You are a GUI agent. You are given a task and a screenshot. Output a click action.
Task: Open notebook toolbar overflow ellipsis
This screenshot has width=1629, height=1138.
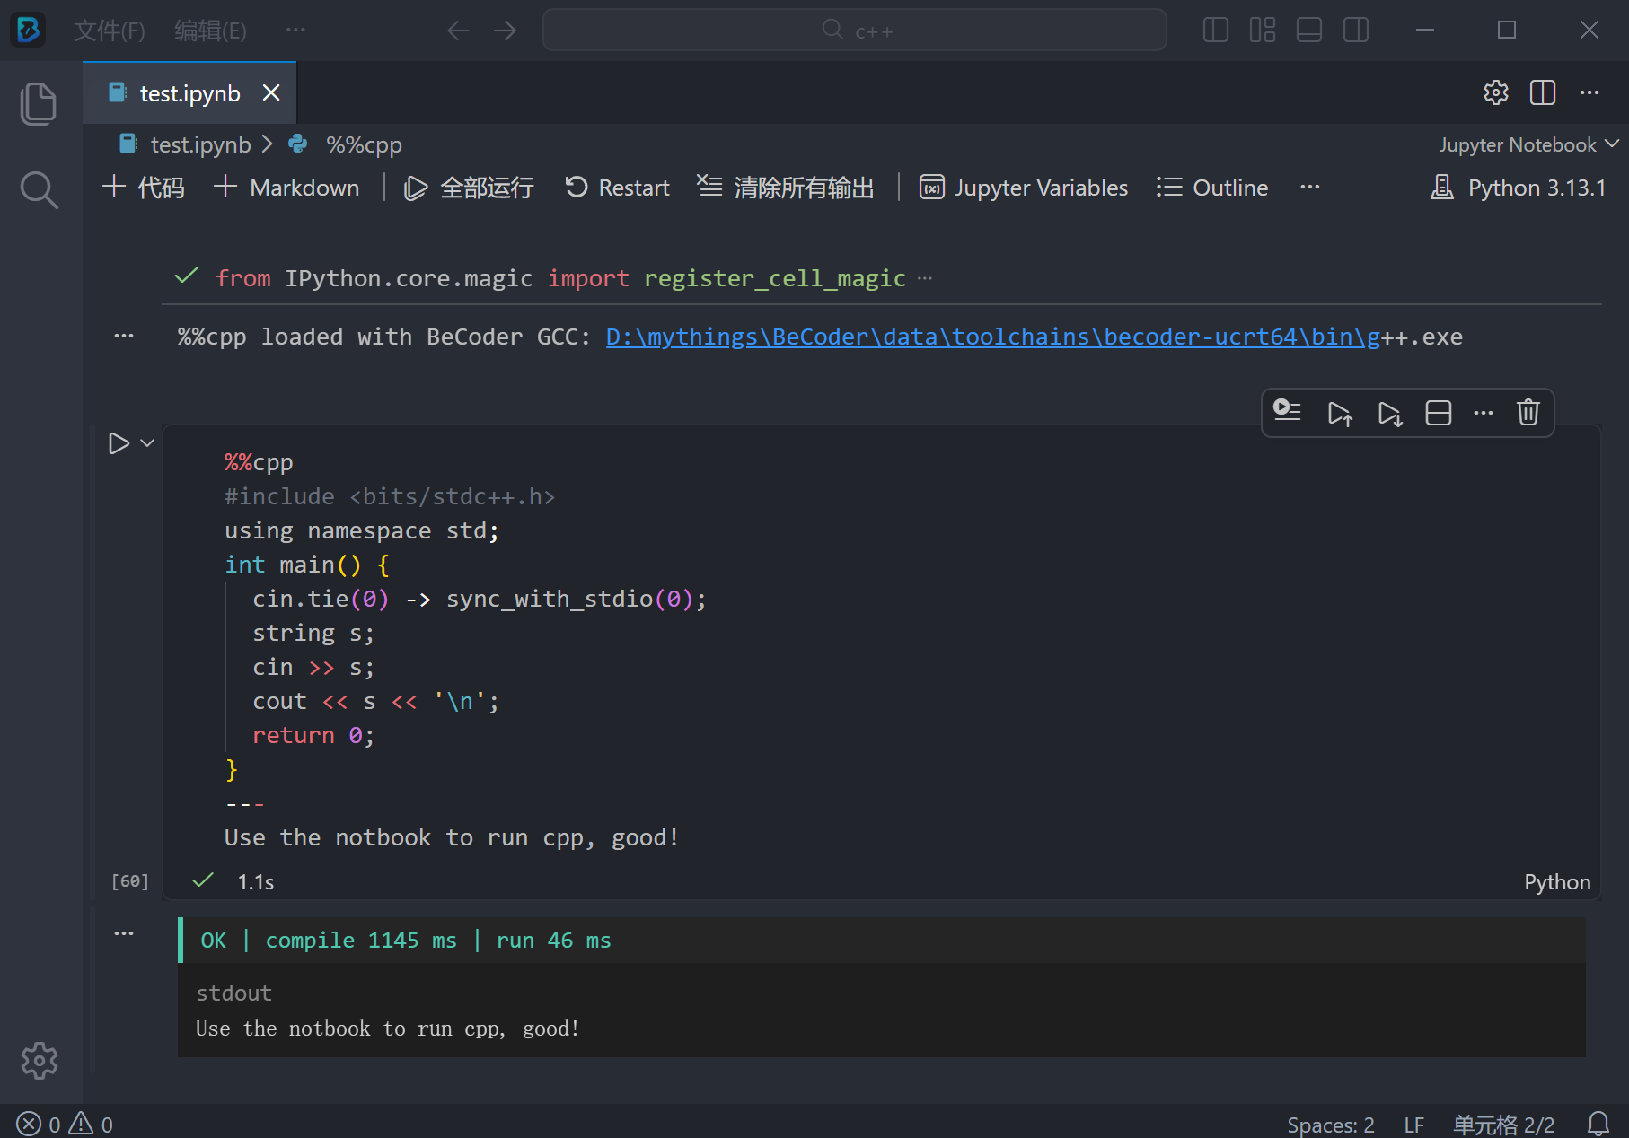pos(1310,188)
